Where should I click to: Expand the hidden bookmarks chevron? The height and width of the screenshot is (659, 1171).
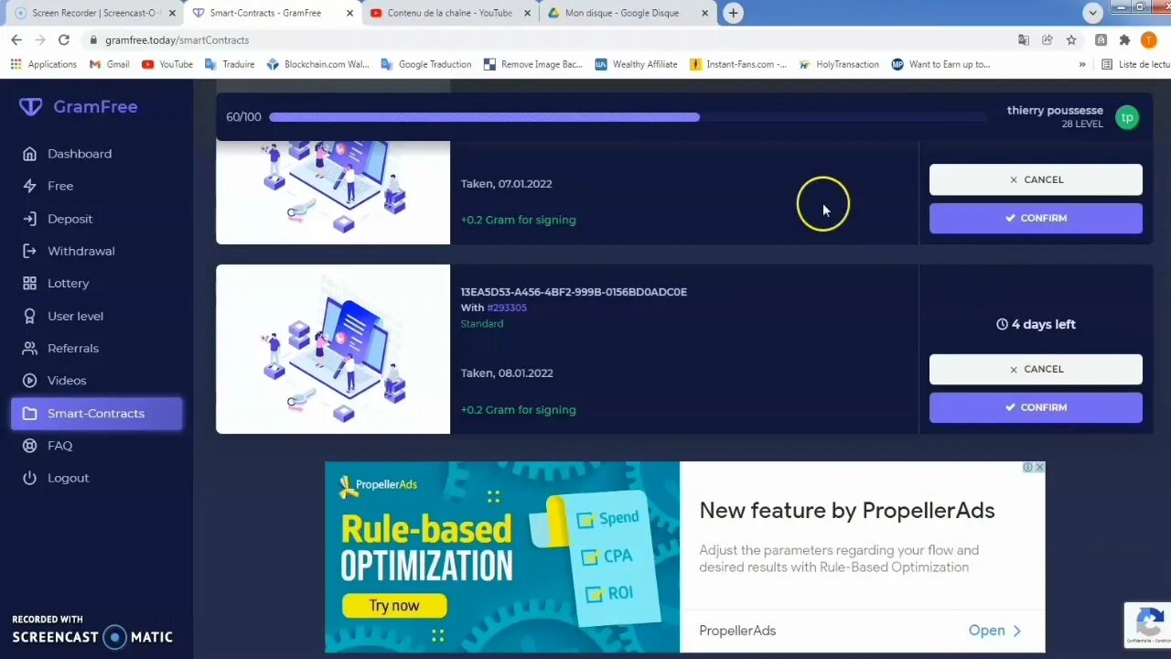coord(1082,64)
